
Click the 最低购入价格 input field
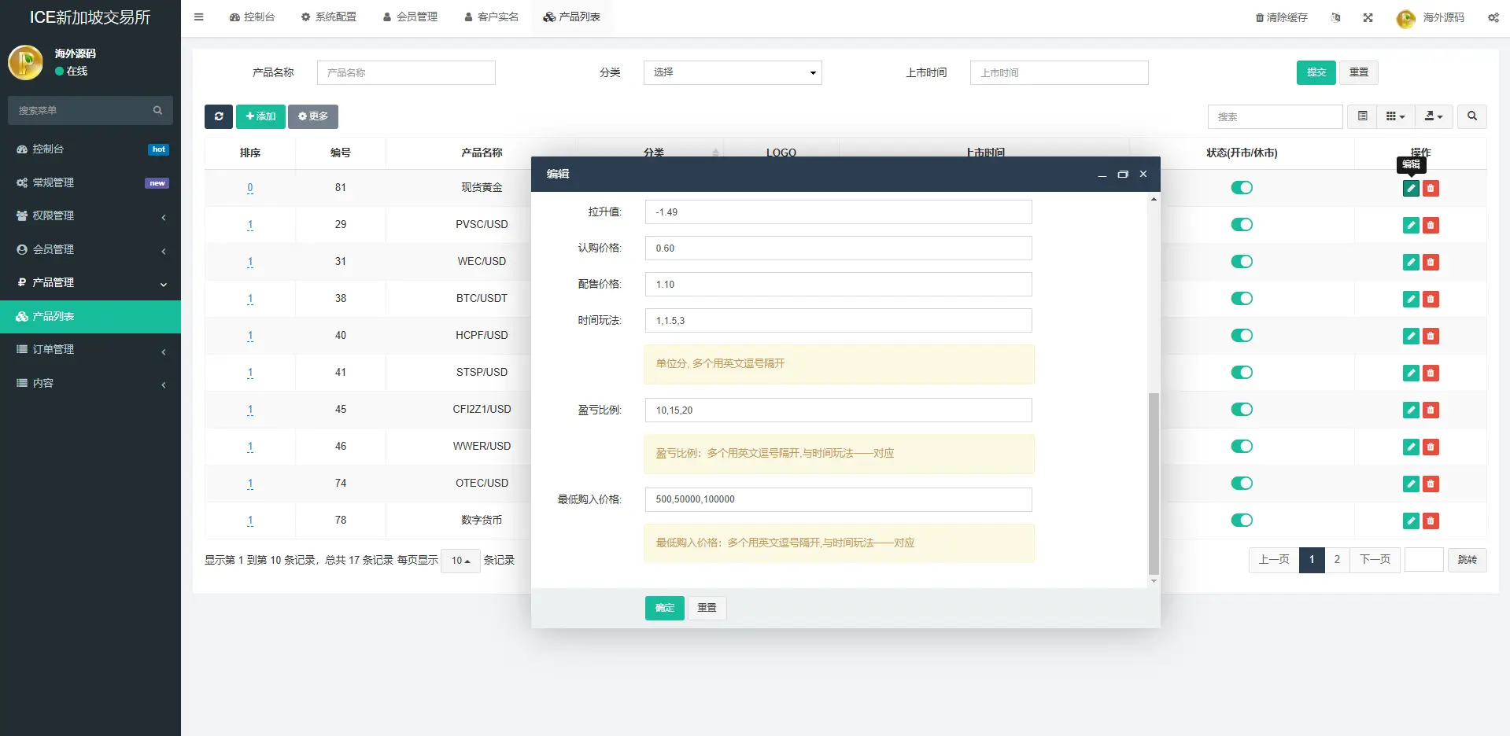(x=837, y=499)
